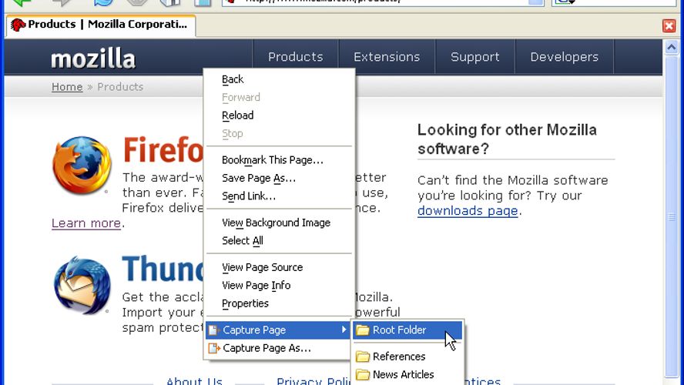Switch to the Products Mozilla Corporation tab
Image resolution: width=684 pixels, height=385 pixels.
pos(101,25)
